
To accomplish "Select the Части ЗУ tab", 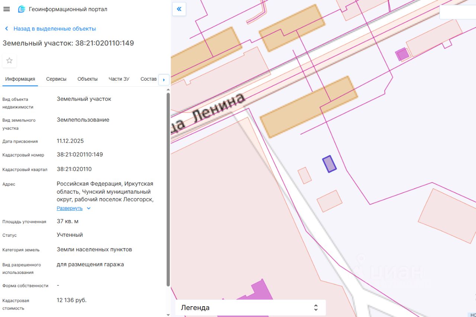I will (119, 79).
